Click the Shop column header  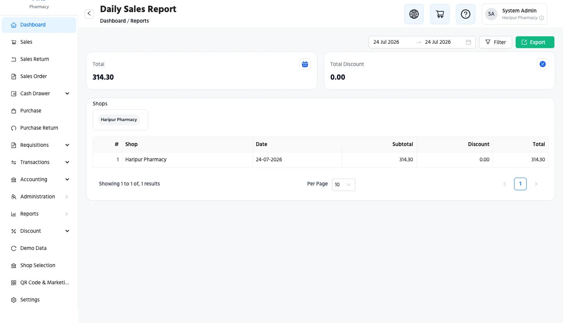187,145
